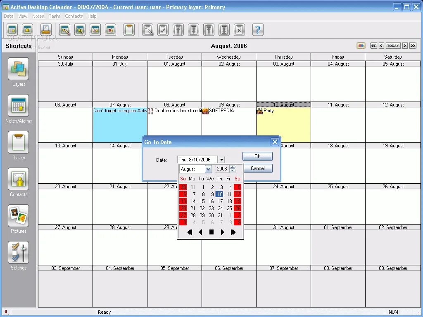Click the move task to bottom icon

(224, 30)
